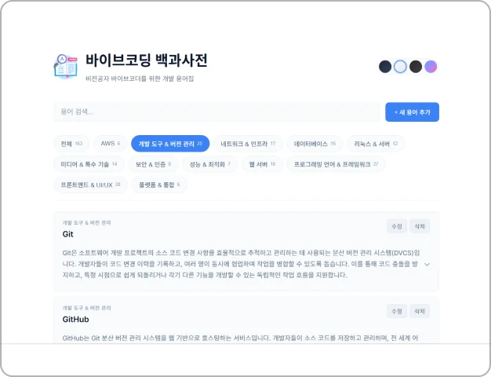491x377 pixels.
Task: Click 삭제 on the Git card
Action: pyautogui.click(x=420, y=226)
